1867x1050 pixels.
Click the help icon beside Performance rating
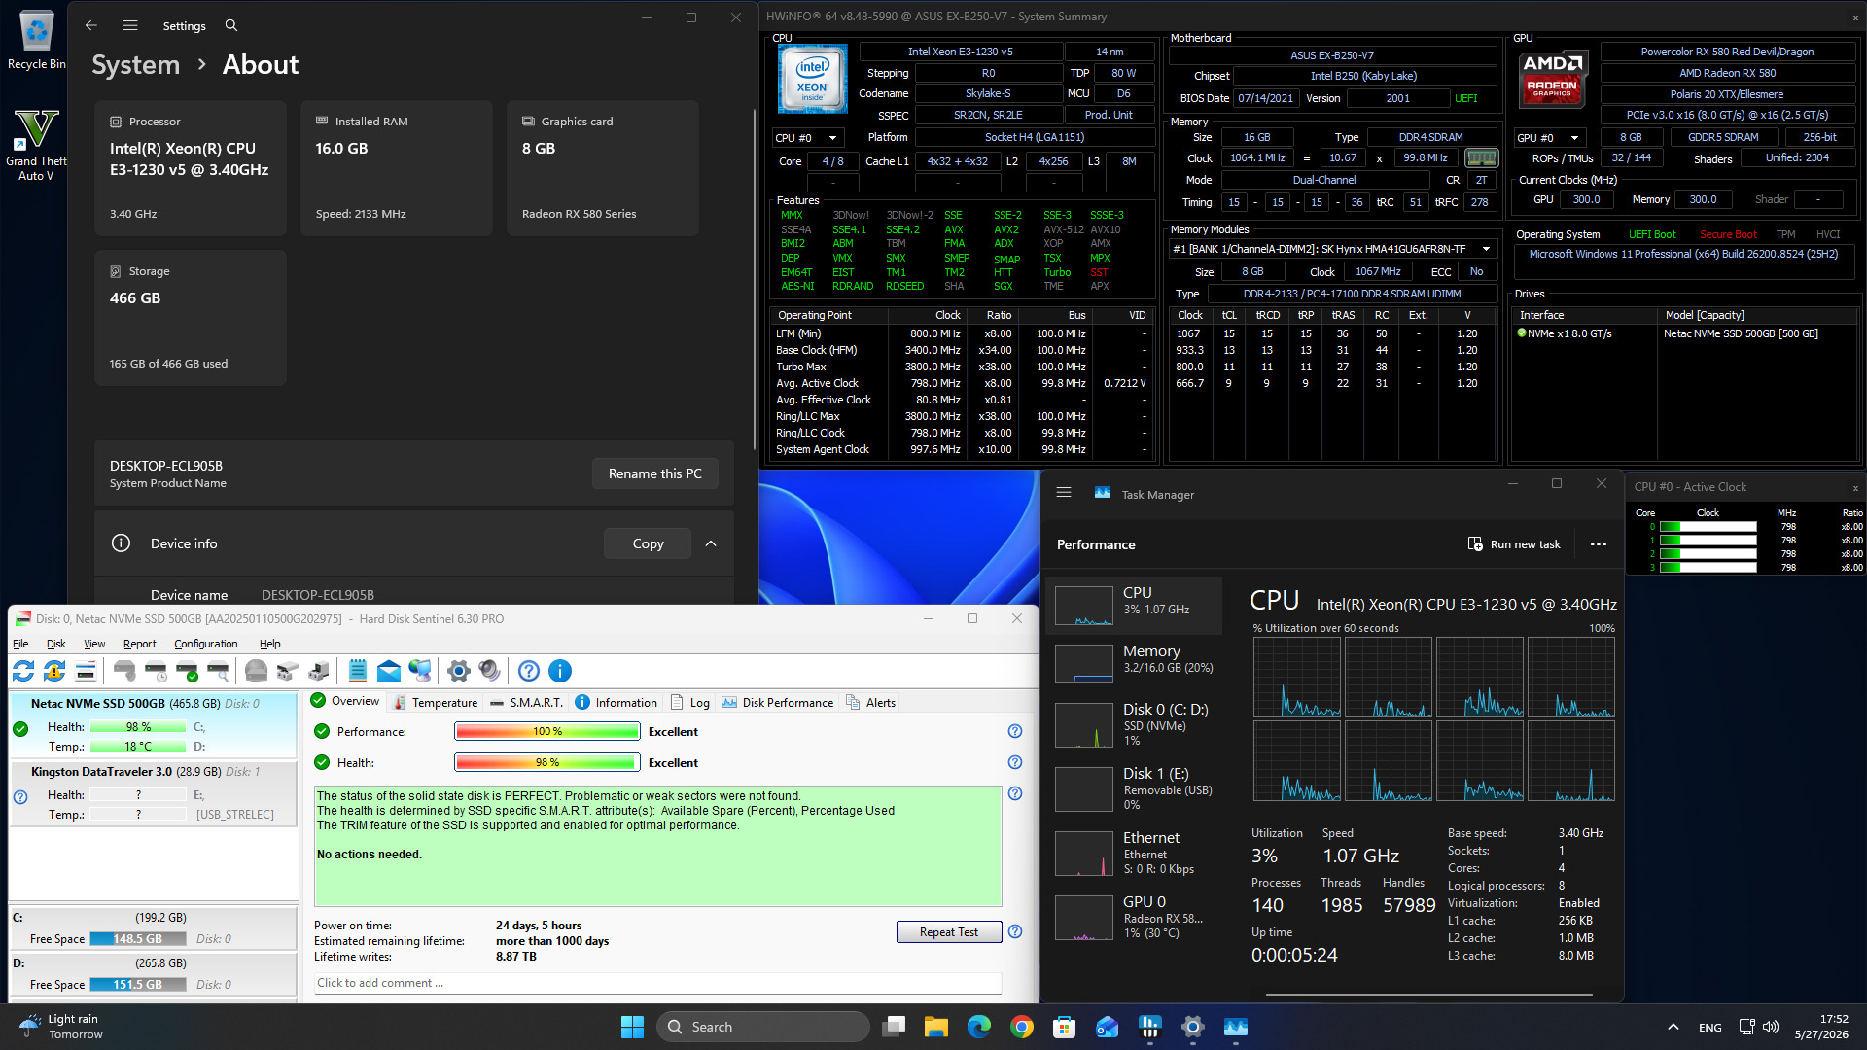[1015, 731]
